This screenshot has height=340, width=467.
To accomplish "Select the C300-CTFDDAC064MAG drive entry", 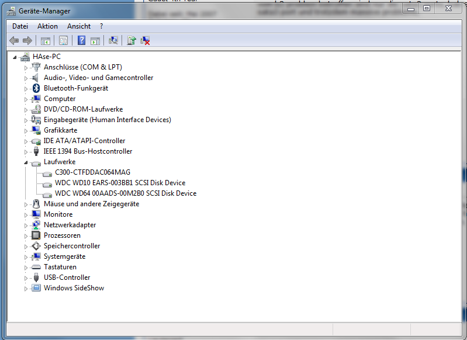I will (92, 172).
